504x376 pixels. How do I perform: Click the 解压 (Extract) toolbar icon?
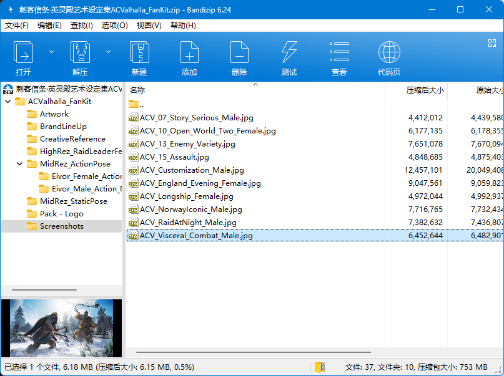pos(80,52)
